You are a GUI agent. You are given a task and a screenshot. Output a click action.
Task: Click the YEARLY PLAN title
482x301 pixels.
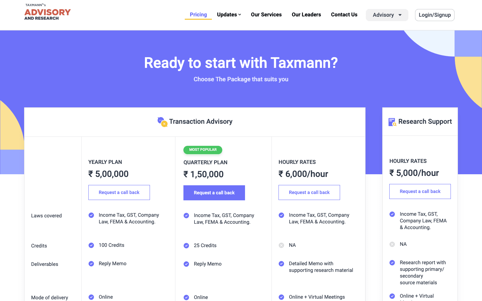[x=105, y=162]
